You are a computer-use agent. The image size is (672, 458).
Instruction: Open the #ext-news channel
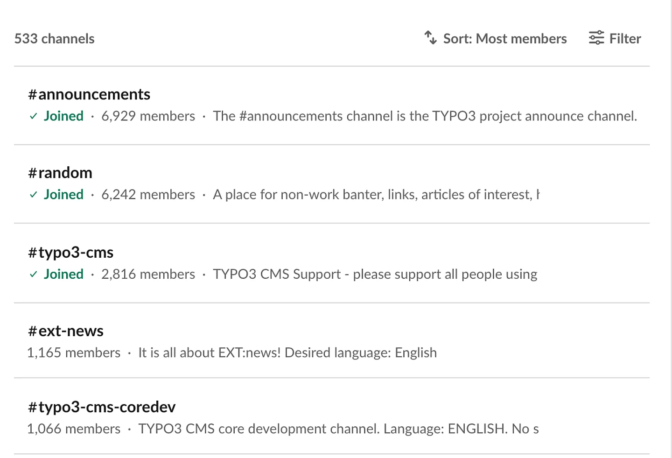[x=66, y=331]
